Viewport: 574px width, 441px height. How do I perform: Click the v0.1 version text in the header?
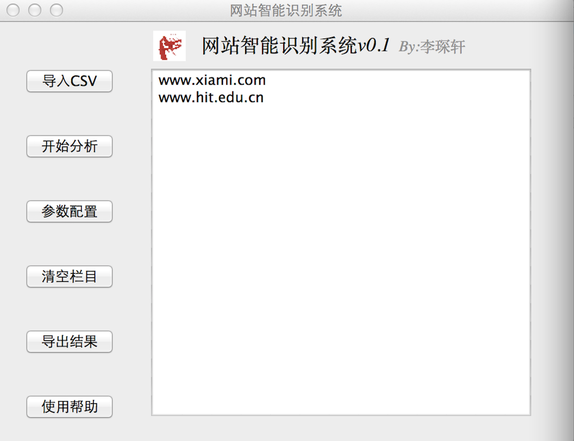(373, 46)
